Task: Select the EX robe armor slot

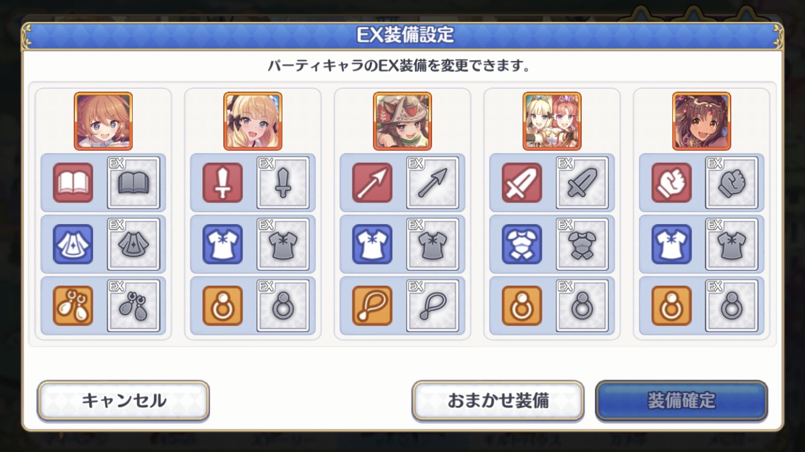Action: (x=133, y=244)
